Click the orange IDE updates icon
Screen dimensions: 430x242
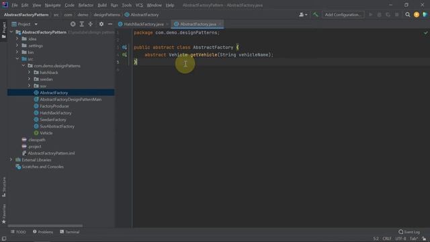[x=417, y=15]
